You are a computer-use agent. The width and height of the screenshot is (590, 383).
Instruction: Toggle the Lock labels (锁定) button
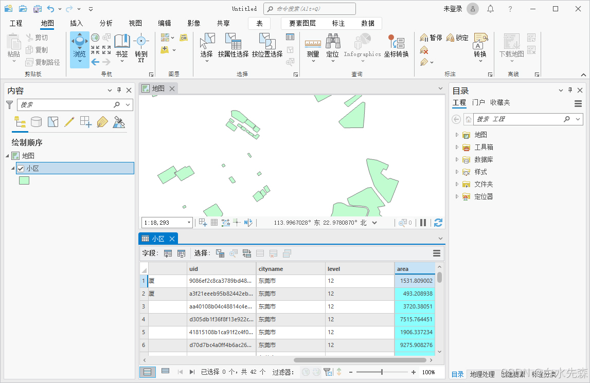pyautogui.click(x=457, y=38)
